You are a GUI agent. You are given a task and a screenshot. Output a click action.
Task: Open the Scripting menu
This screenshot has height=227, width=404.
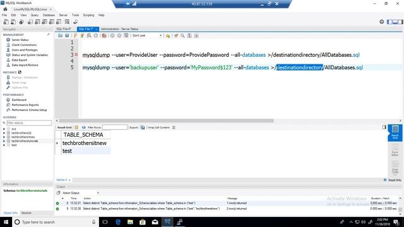pyautogui.click(x=88, y=15)
